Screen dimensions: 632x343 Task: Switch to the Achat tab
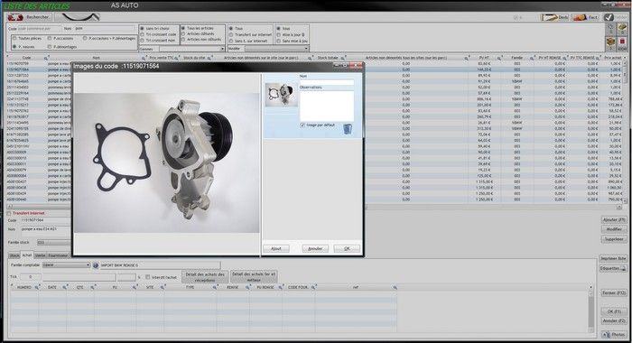27,255
